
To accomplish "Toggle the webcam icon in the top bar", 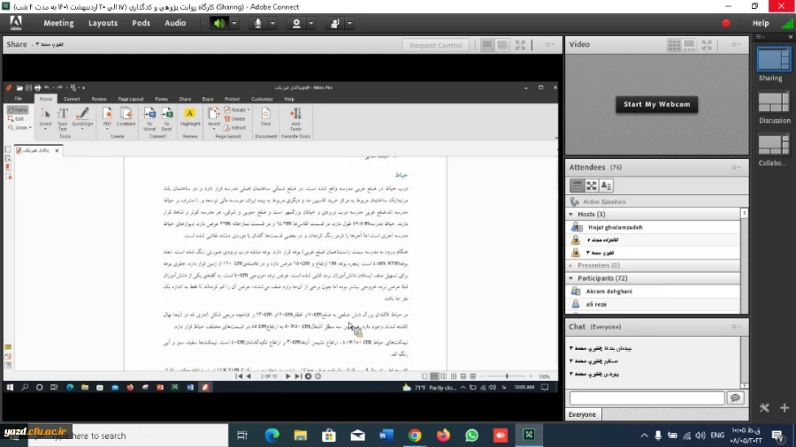I will (x=297, y=23).
